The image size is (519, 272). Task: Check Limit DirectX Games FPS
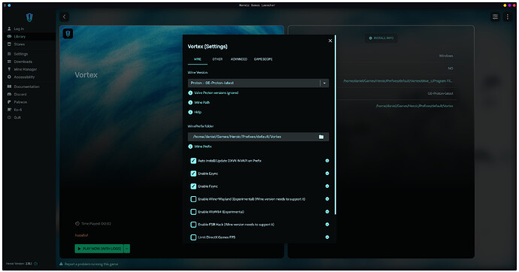(x=193, y=237)
